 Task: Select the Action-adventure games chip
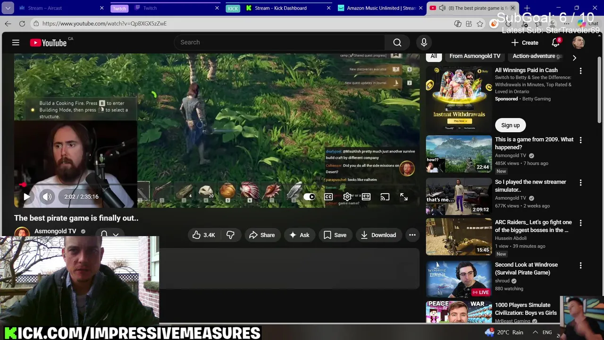537,56
